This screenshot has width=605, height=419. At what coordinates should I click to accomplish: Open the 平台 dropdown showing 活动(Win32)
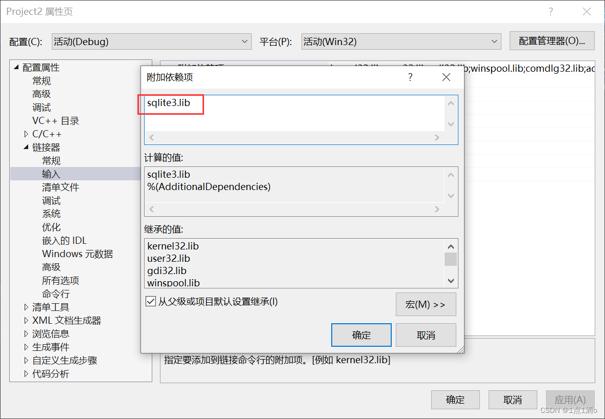tap(494, 41)
